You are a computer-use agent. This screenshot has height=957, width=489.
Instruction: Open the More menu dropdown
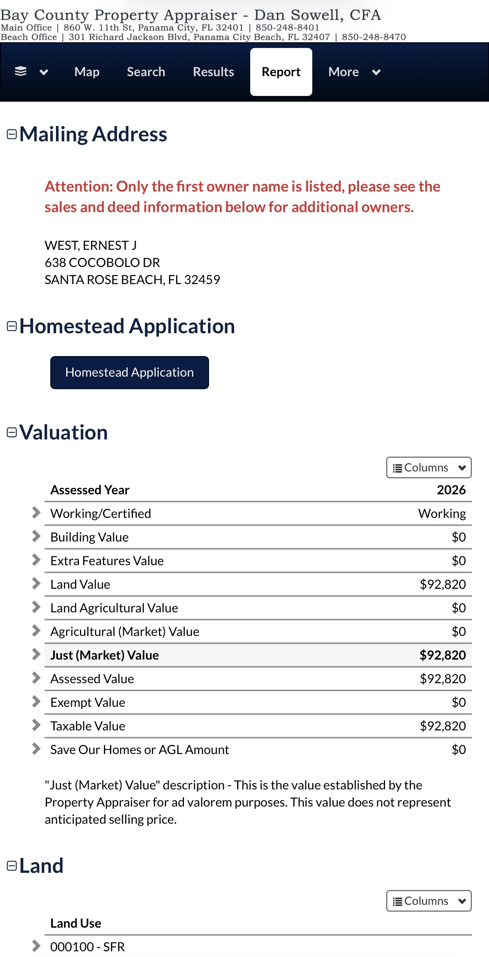pyautogui.click(x=355, y=72)
